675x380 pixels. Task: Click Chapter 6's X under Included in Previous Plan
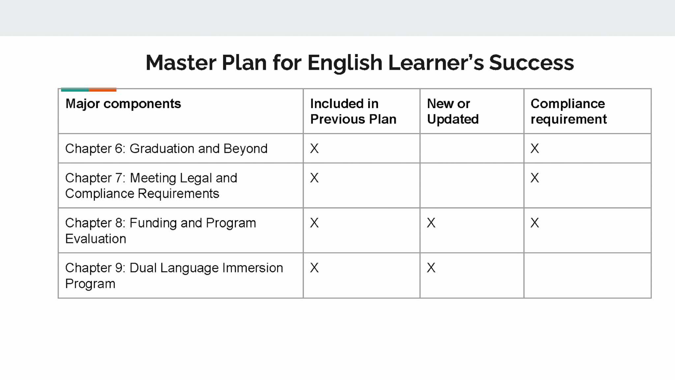coord(314,149)
